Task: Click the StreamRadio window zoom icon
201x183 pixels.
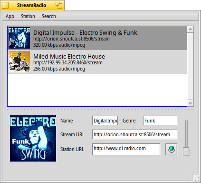Action: coord(59,5)
